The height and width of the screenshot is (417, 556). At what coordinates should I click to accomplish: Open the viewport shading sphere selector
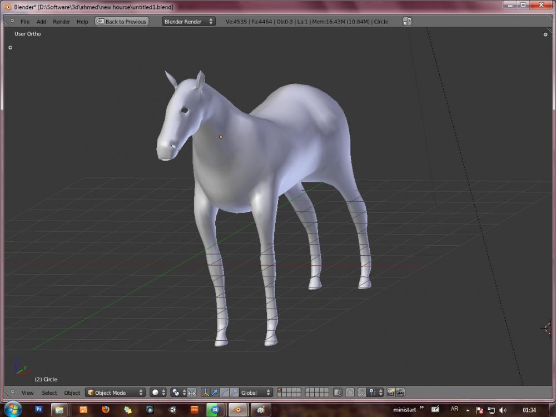158,393
